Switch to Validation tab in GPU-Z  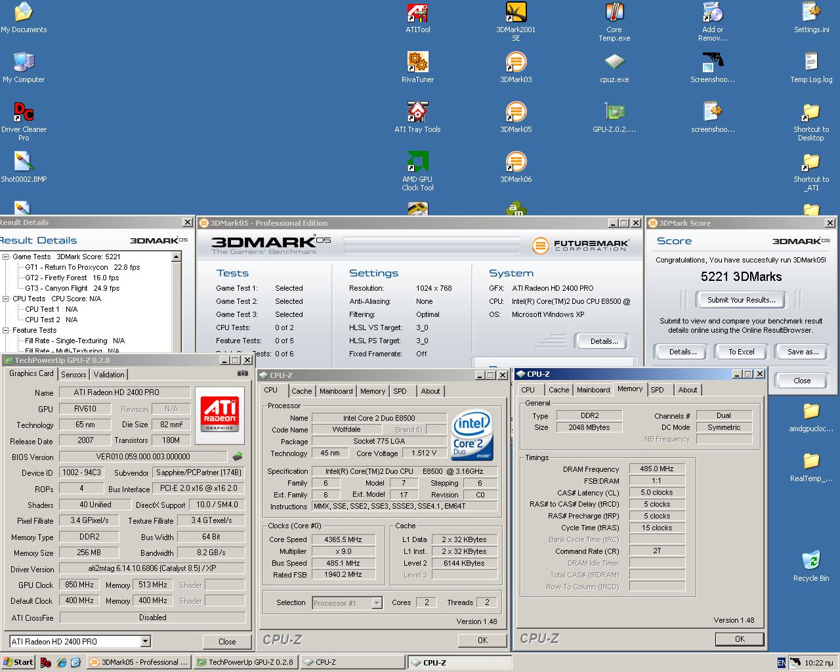pyautogui.click(x=109, y=374)
